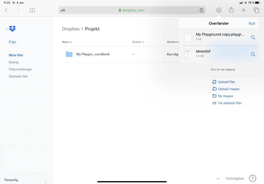Open the three-dots more menu at bottom
The width and height of the screenshot is (264, 184).
pyautogui.click(x=218, y=179)
